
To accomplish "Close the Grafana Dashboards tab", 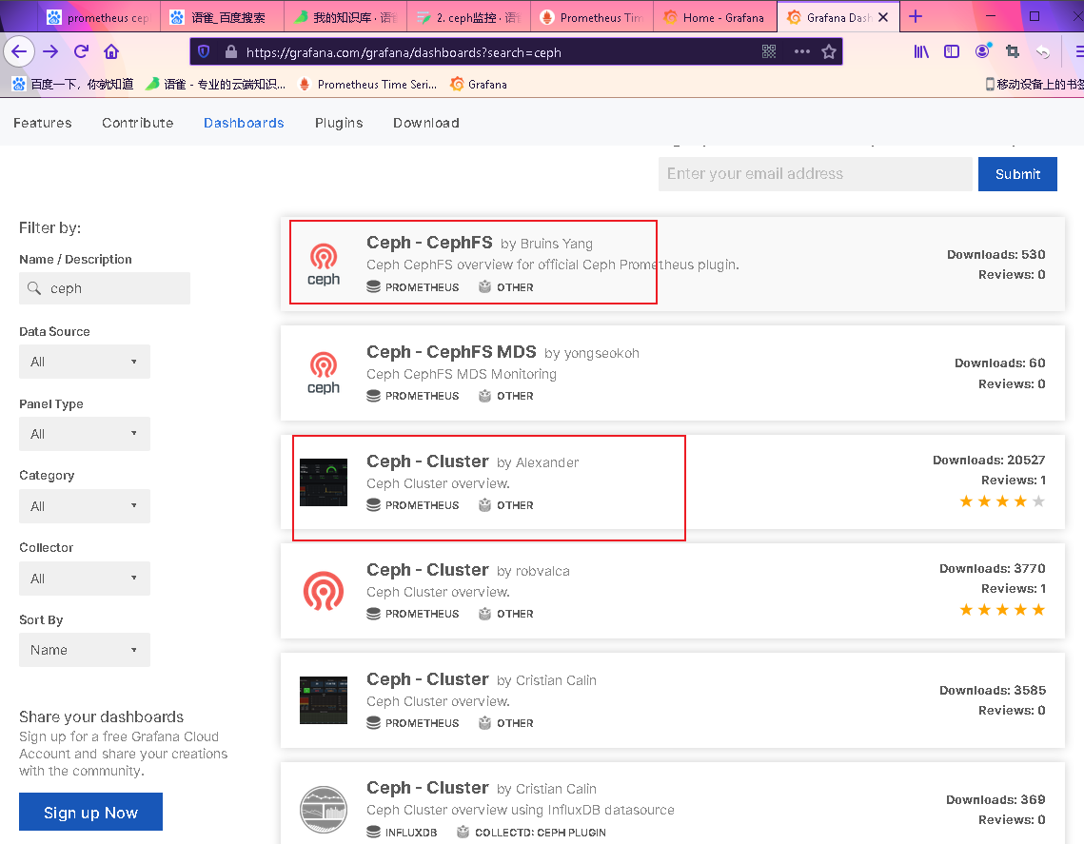I will [883, 17].
